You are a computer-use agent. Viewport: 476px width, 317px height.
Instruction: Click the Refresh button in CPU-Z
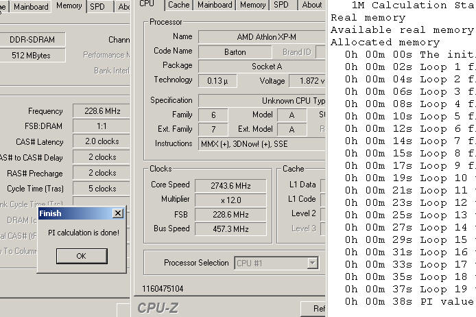click(313, 309)
